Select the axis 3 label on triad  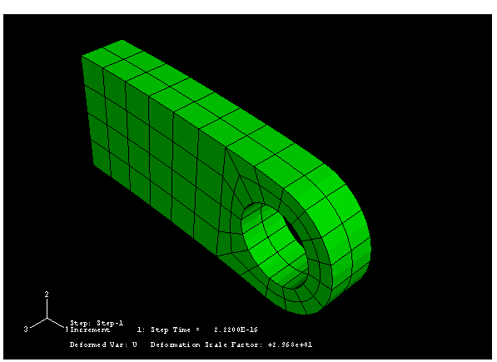coord(26,329)
